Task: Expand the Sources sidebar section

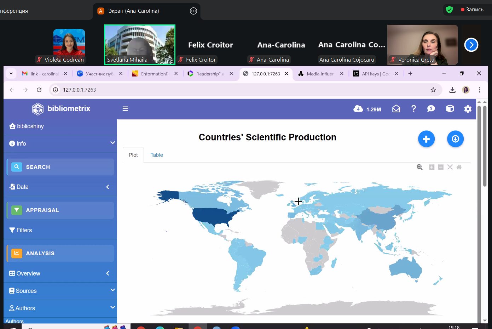Action: point(60,291)
